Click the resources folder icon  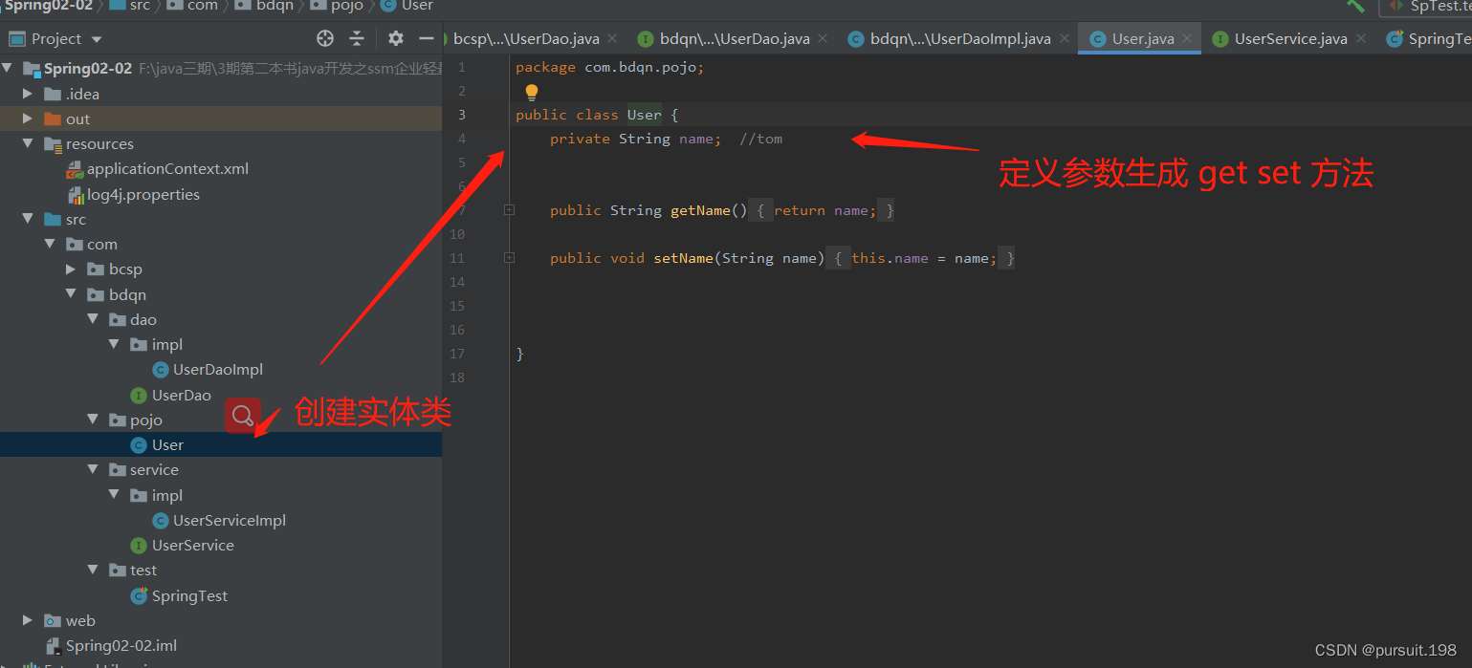pyautogui.click(x=53, y=144)
